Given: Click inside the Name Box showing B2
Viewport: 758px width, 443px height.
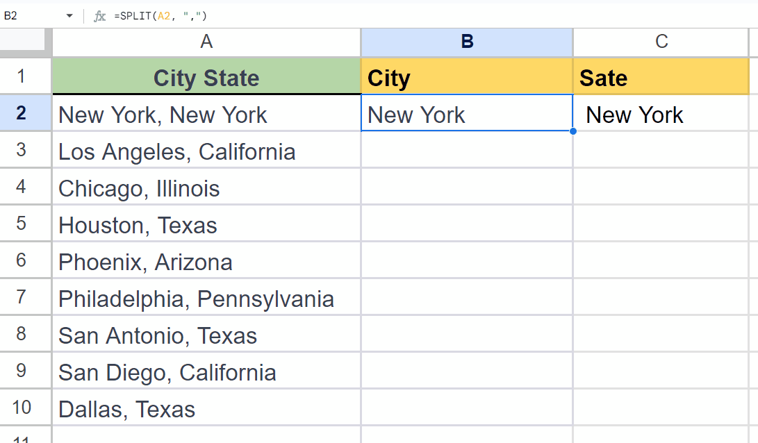Looking at the screenshot, I should click(28, 15).
